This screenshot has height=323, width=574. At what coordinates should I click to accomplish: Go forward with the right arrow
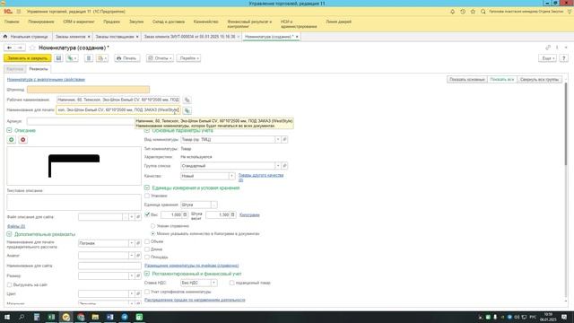pos(20,48)
